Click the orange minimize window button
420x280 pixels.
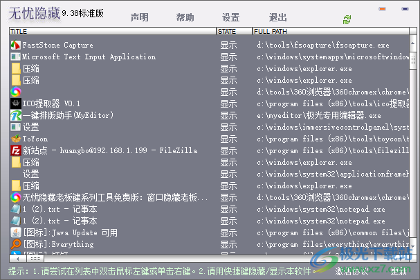[382, 9]
